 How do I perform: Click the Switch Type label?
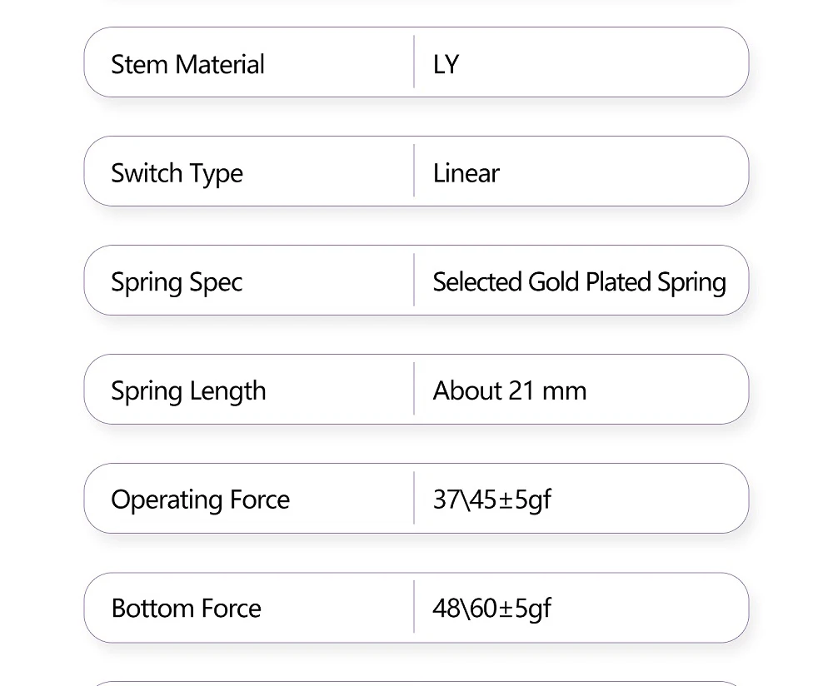pos(177,173)
